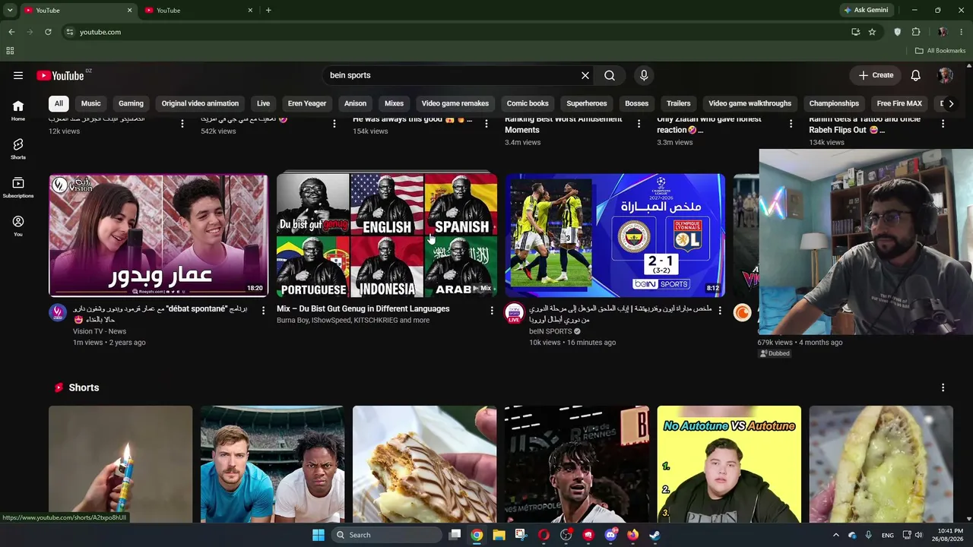Open Opera browser from the taskbar
Screen dimensions: 973x547
544,535
